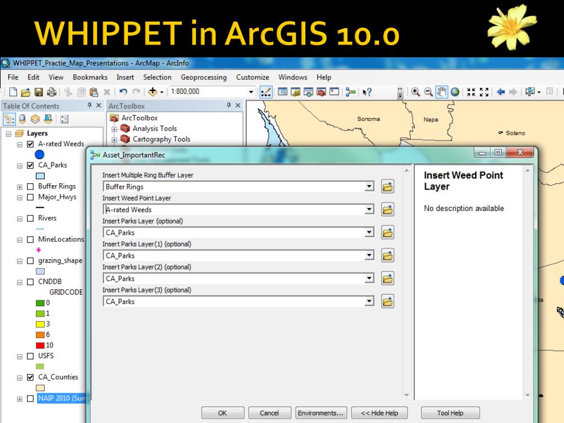Select the Zoom In map tool
The height and width of the screenshot is (423, 564).
point(415,92)
